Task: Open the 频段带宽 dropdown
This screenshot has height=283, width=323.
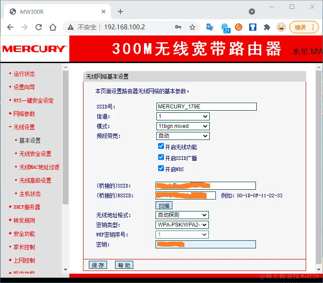Action: (x=183, y=136)
